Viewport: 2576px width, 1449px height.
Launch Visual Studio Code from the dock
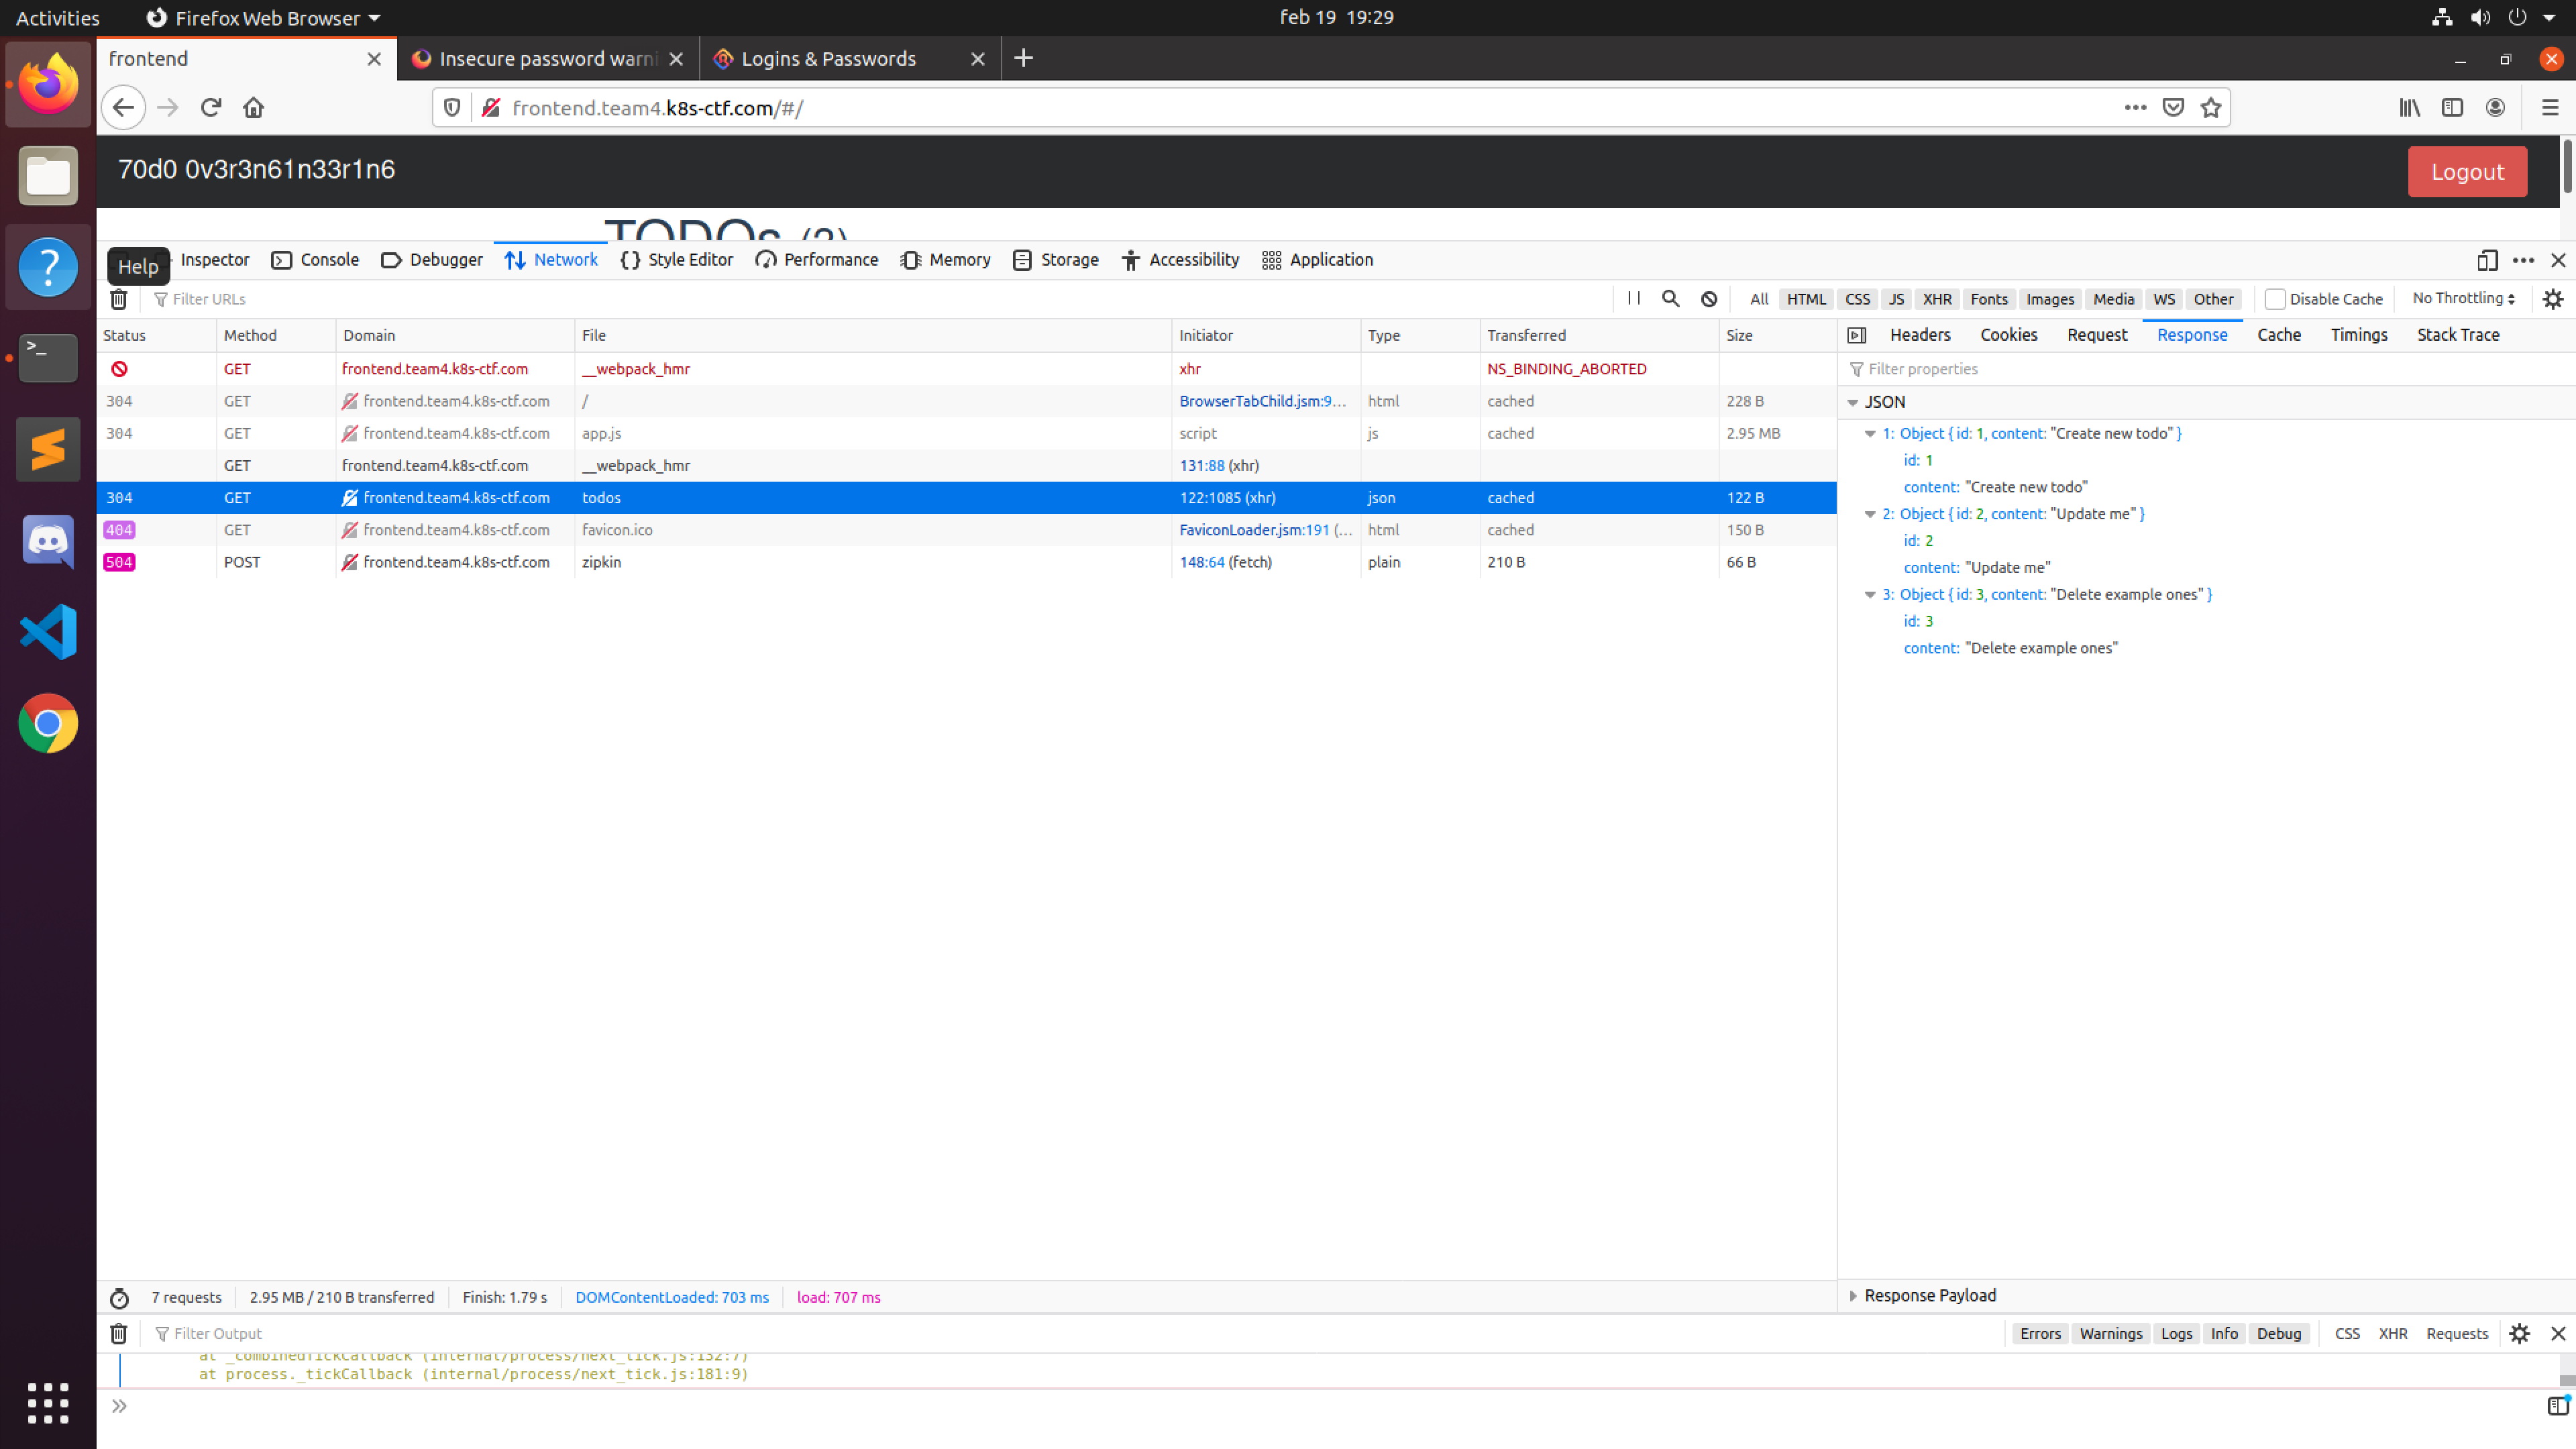47,631
